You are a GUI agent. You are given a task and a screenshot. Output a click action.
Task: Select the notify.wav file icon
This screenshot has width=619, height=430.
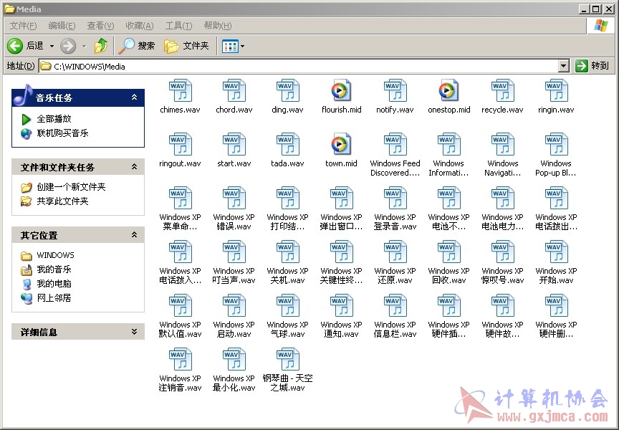click(395, 91)
